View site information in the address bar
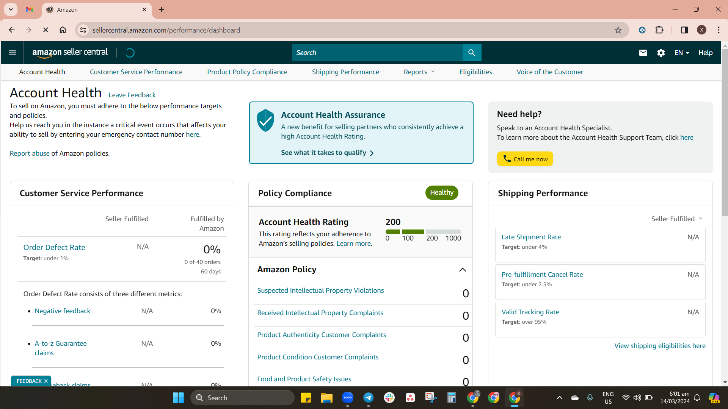The image size is (728, 409). (83, 30)
